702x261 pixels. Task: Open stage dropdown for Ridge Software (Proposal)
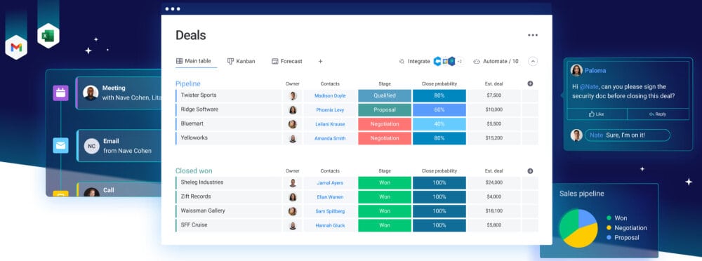385,110
